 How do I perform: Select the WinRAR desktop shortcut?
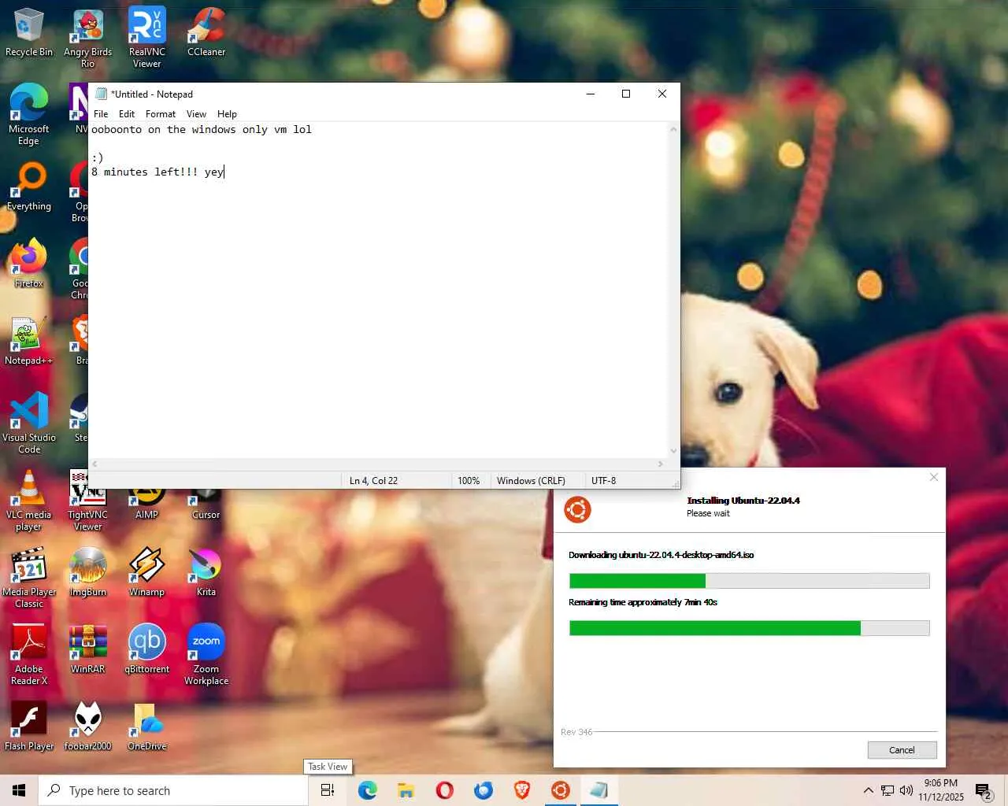coord(88,649)
